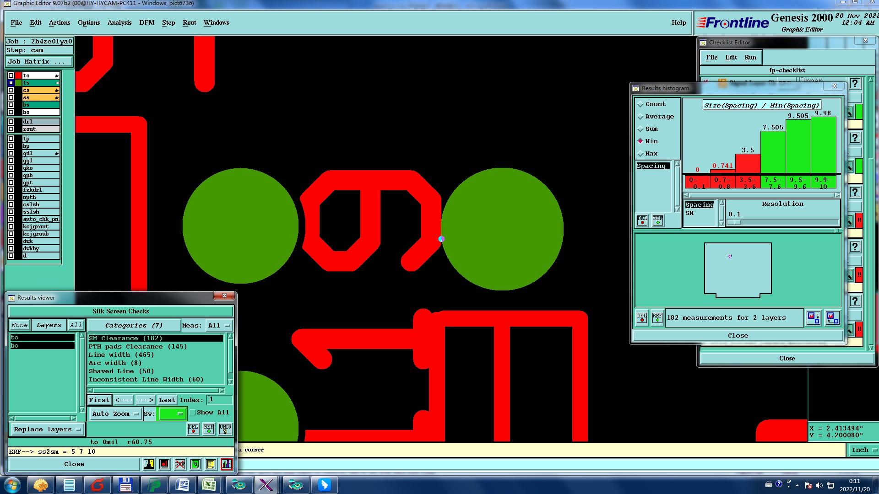Viewport: 879px width, 494px height.
Task: Open the Replace layers dropdown
Action: point(47,430)
